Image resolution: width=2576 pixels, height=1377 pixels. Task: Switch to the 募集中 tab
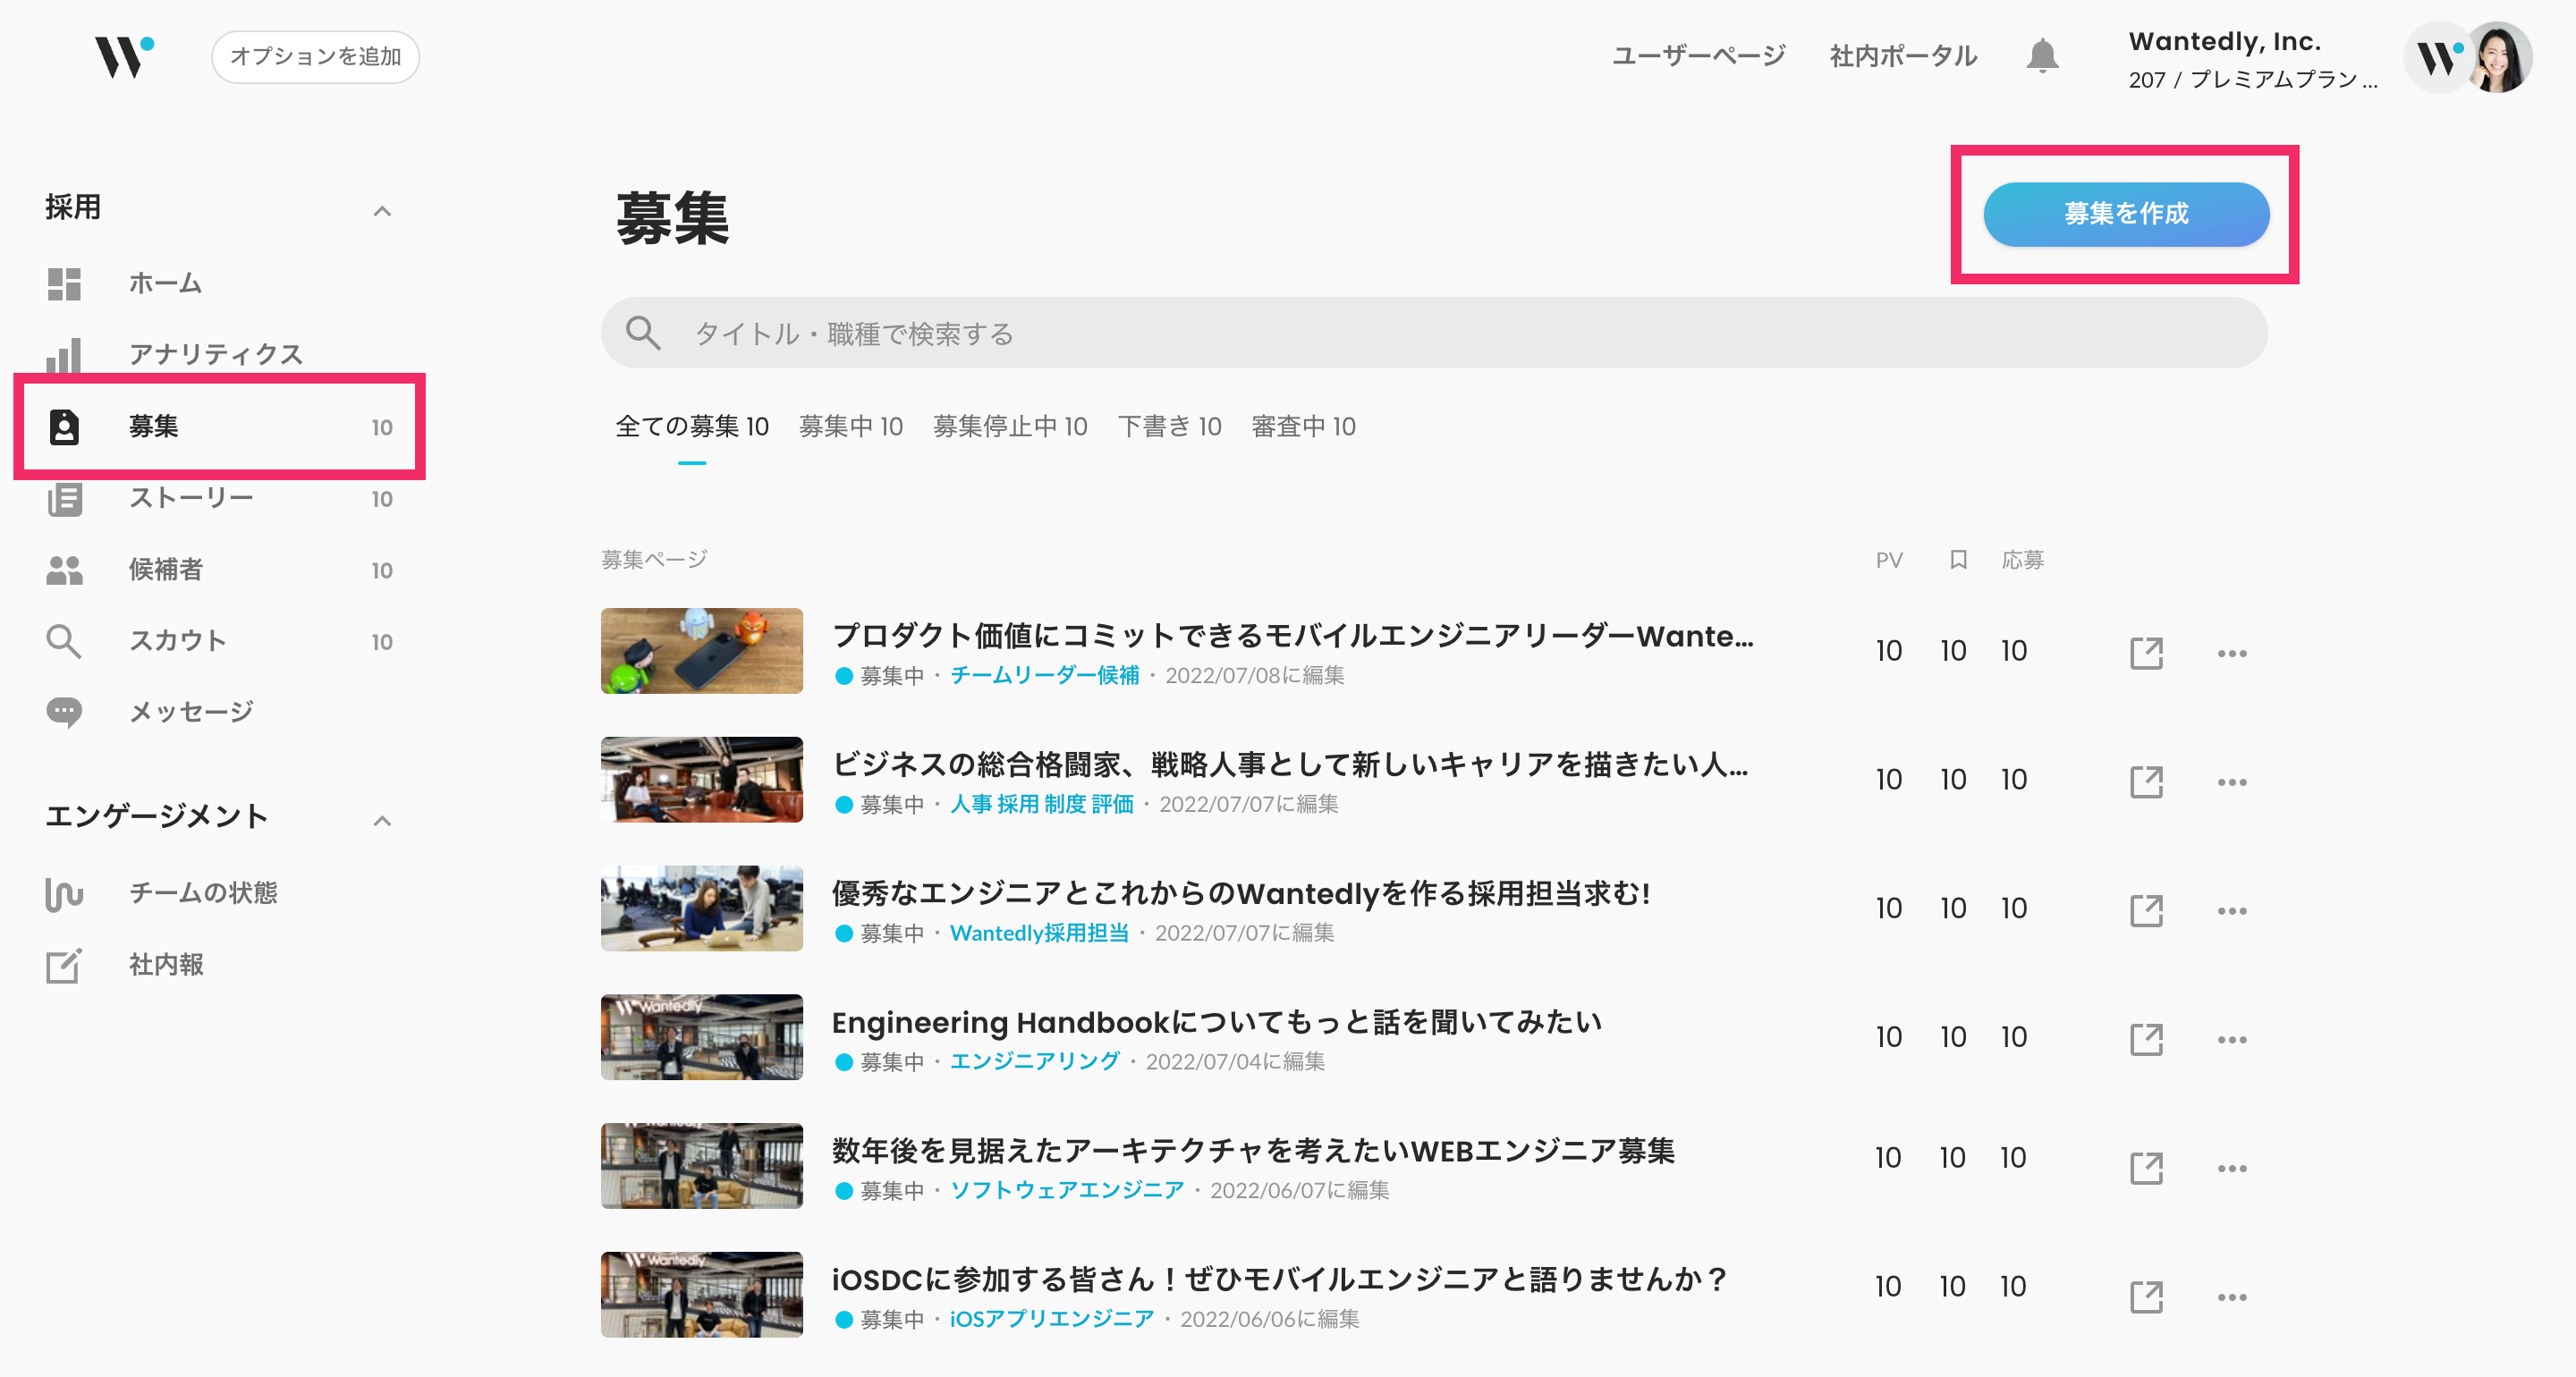point(851,427)
